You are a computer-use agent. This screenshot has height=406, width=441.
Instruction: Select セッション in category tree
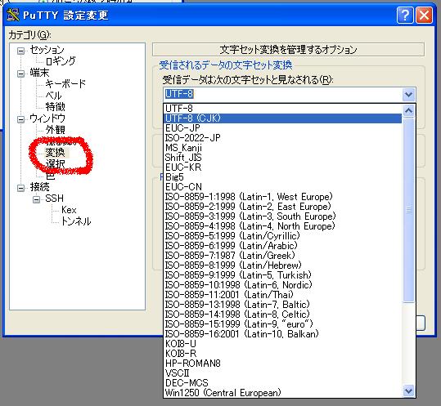point(47,50)
